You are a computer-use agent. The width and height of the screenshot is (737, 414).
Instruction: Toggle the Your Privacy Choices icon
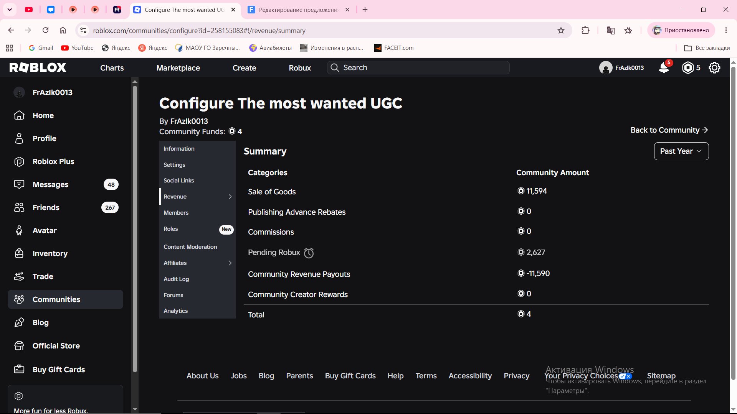(625, 376)
